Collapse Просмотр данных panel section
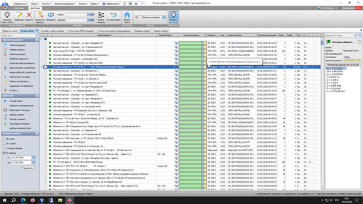The width and height of the screenshot is (363, 204). [37, 40]
